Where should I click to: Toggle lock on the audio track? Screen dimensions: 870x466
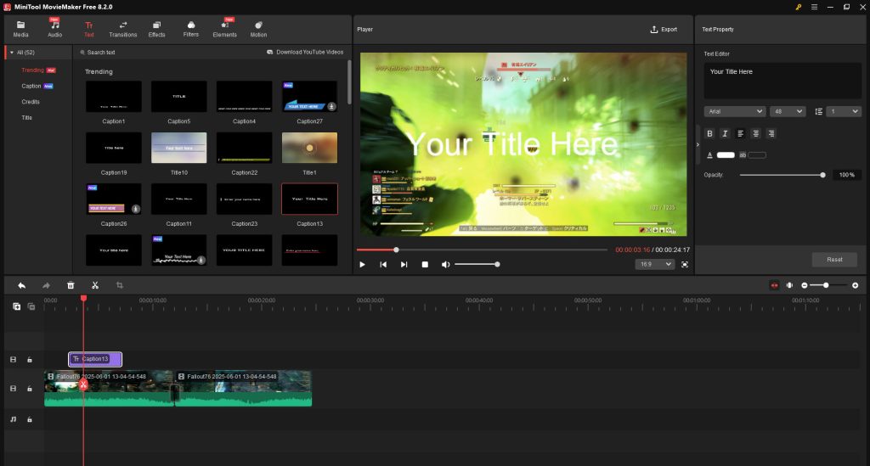(x=30, y=419)
